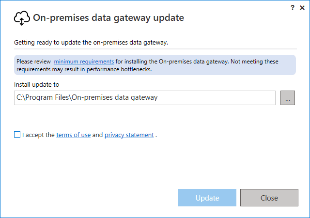The image size is (310, 218).
Task: Click the "Getting ready to update" status text
Action: coord(91,42)
